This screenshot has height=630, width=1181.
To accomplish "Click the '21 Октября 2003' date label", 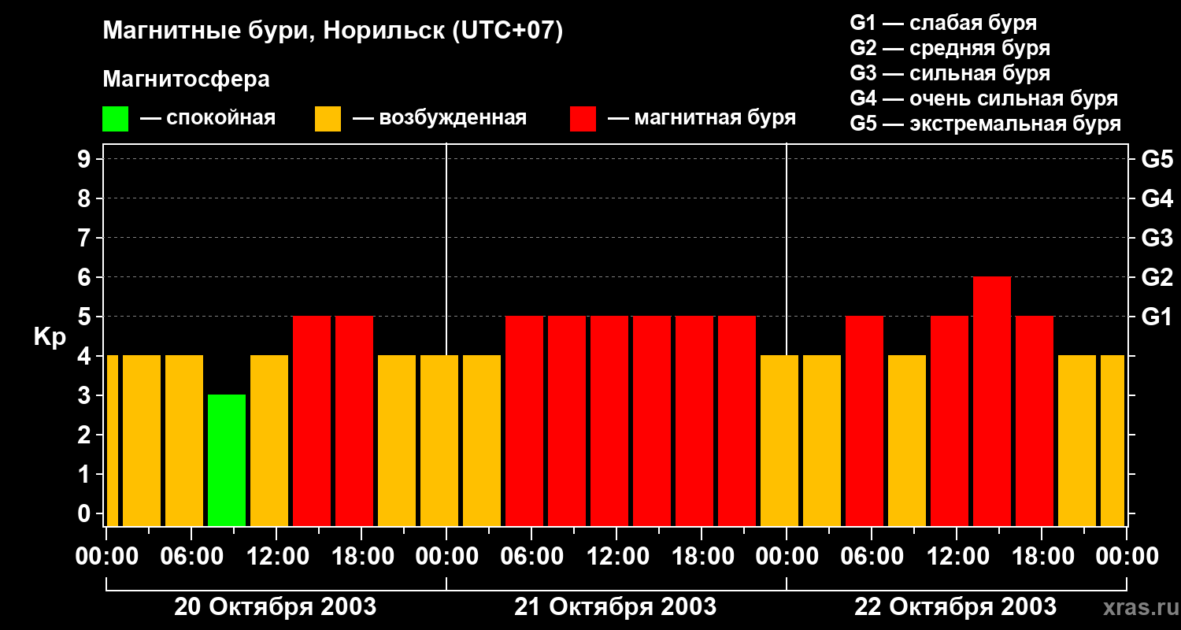I will click(616, 606).
